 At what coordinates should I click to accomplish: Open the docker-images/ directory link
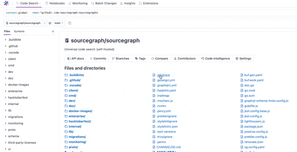pos(81,111)
